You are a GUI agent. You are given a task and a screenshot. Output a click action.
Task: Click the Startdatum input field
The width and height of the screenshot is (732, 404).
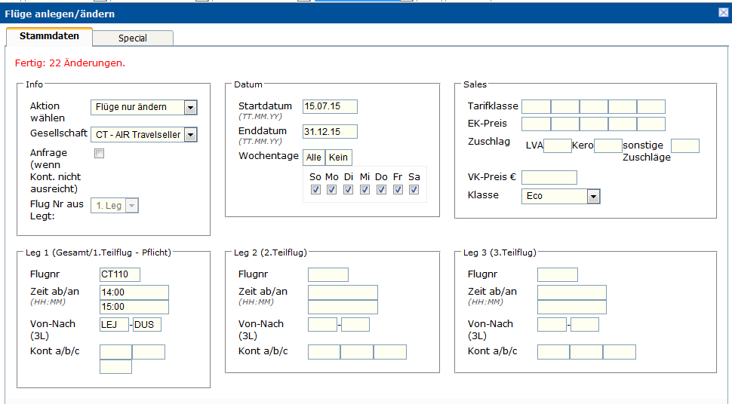click(330, 106)
